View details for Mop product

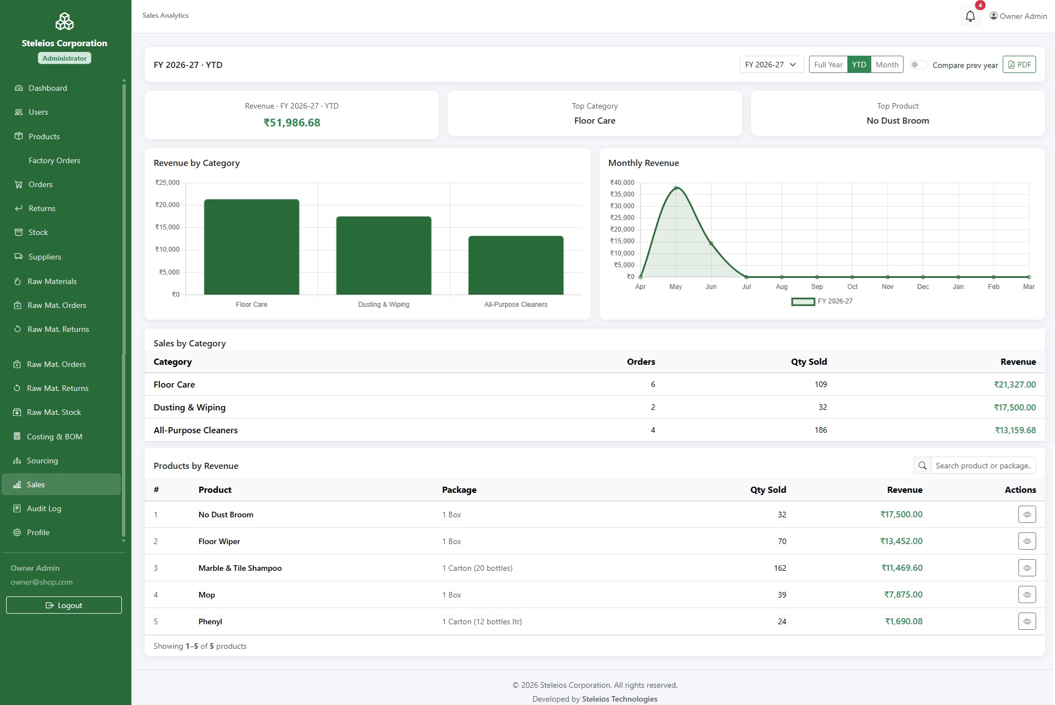pyautogui.click(x=1027, y=595)
